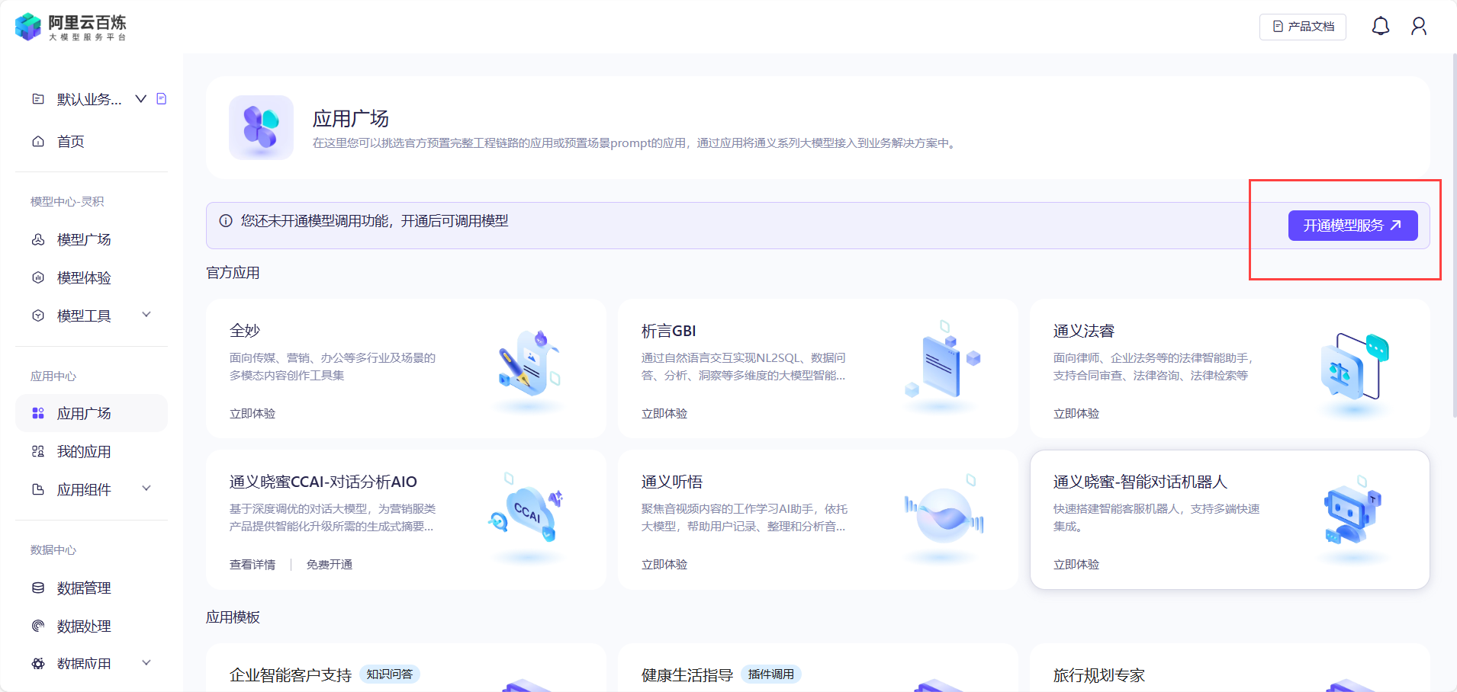Image resolution: width=1457 pixels, height=692 pixels.
Task: Click 立即体验 on the 通义法睿 card
Action: (x=1076, y=414)
